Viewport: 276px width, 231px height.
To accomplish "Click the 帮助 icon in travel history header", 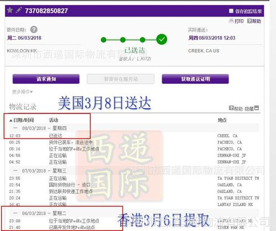I will [231, 108].
